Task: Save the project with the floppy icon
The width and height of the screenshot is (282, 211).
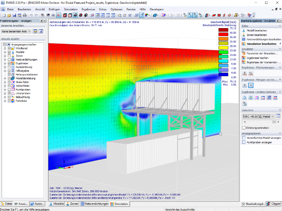Action: (x=14, y=15)
